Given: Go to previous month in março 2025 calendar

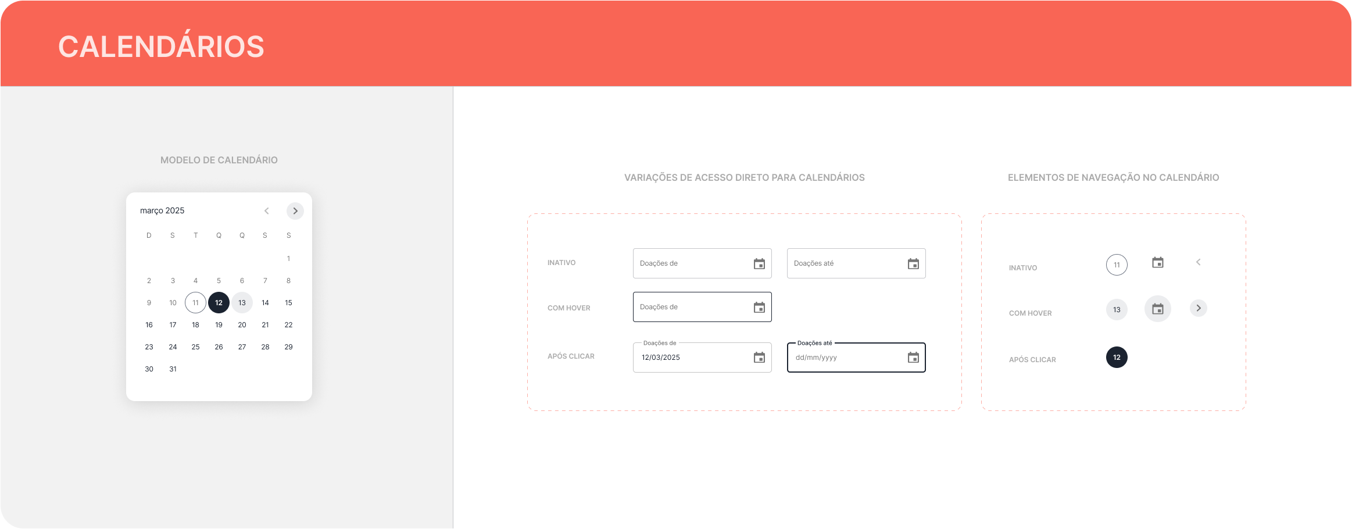Looking at the screenshot, I should 267,211.
